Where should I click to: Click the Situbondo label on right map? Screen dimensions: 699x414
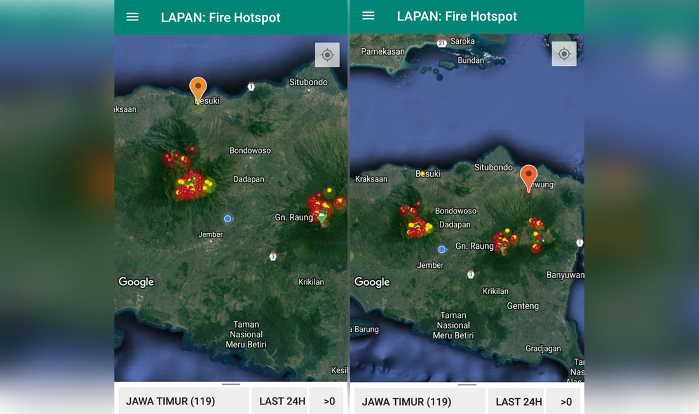pos(494,167)
